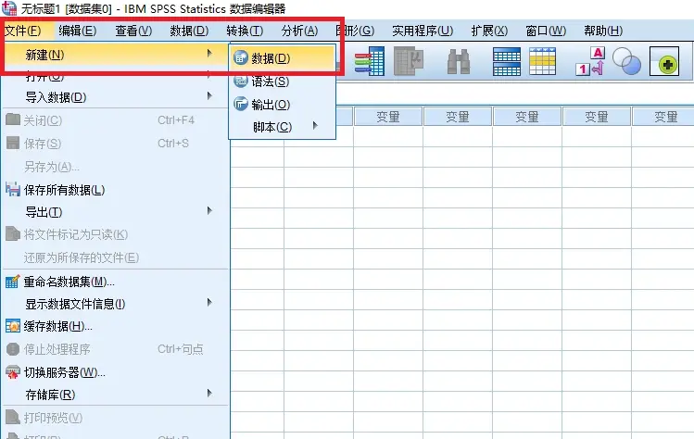Screen dimensions: 694x439
Task: Click the SPSS application icon in the title bar
Action: click(9, 8)
